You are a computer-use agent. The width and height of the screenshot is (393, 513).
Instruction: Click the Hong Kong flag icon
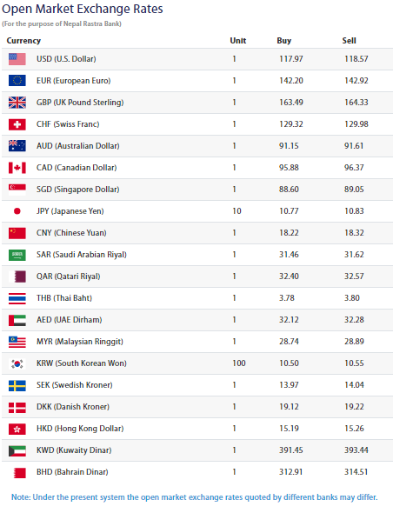pos(17,429)
